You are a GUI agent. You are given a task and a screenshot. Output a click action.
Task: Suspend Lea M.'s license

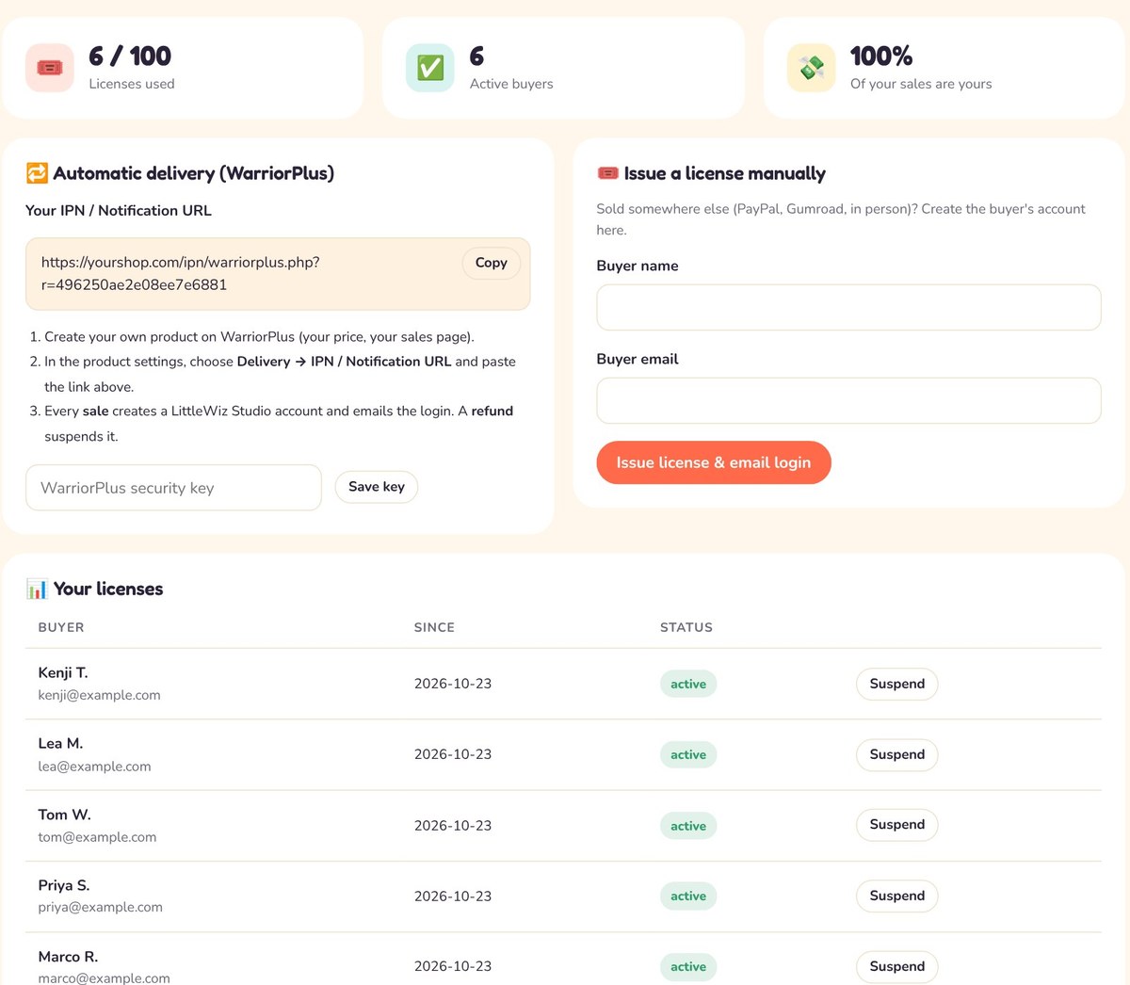pyautogui.click(x=897, y=754)
